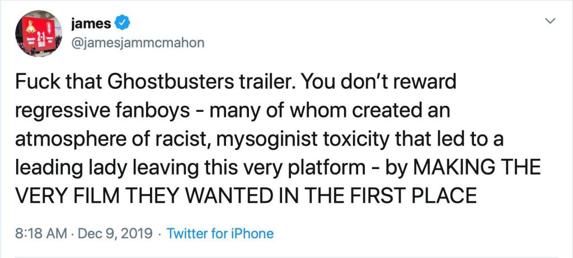Screen dimensions: 573x258
Task: Open the "james" display name profile
Action: 92,24
